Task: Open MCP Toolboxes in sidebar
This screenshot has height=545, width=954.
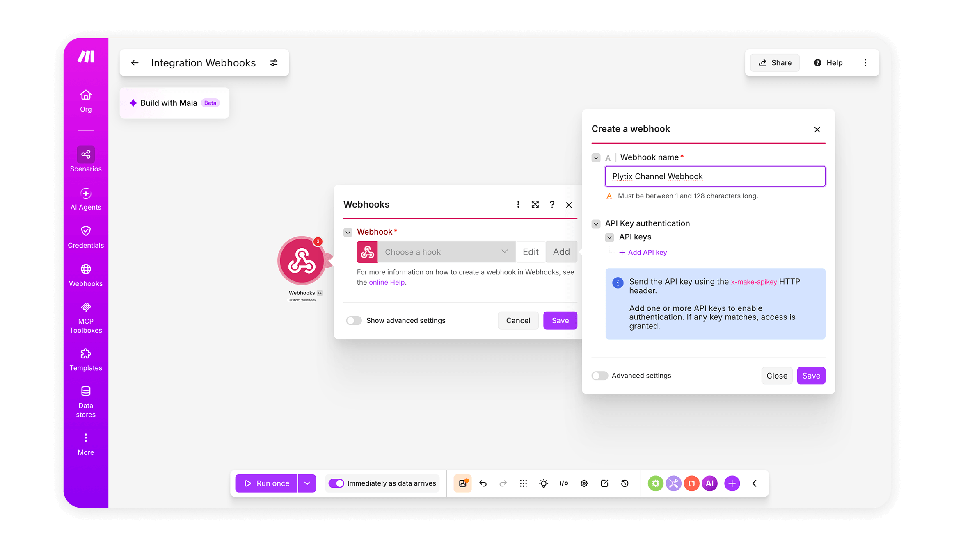Action: [x=86, y=318]
